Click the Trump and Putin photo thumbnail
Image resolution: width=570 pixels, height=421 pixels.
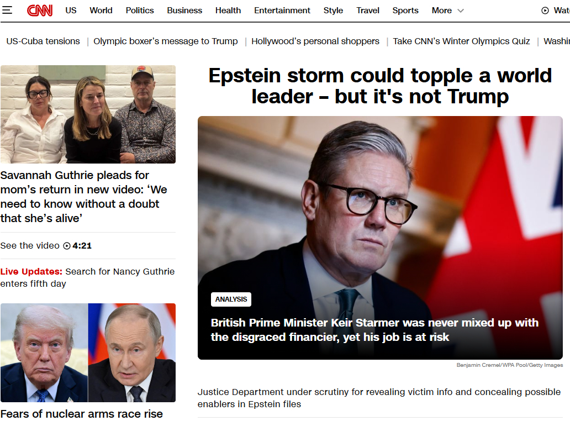[88, 352]
